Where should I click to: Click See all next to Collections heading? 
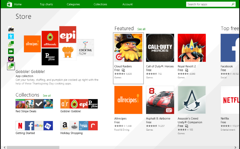(47, 95)
